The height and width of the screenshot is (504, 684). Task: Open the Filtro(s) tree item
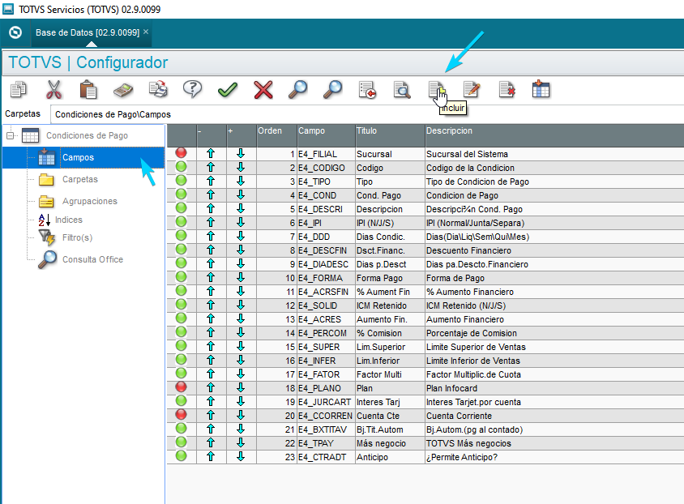pyautogui.click(x=77, y=237)
